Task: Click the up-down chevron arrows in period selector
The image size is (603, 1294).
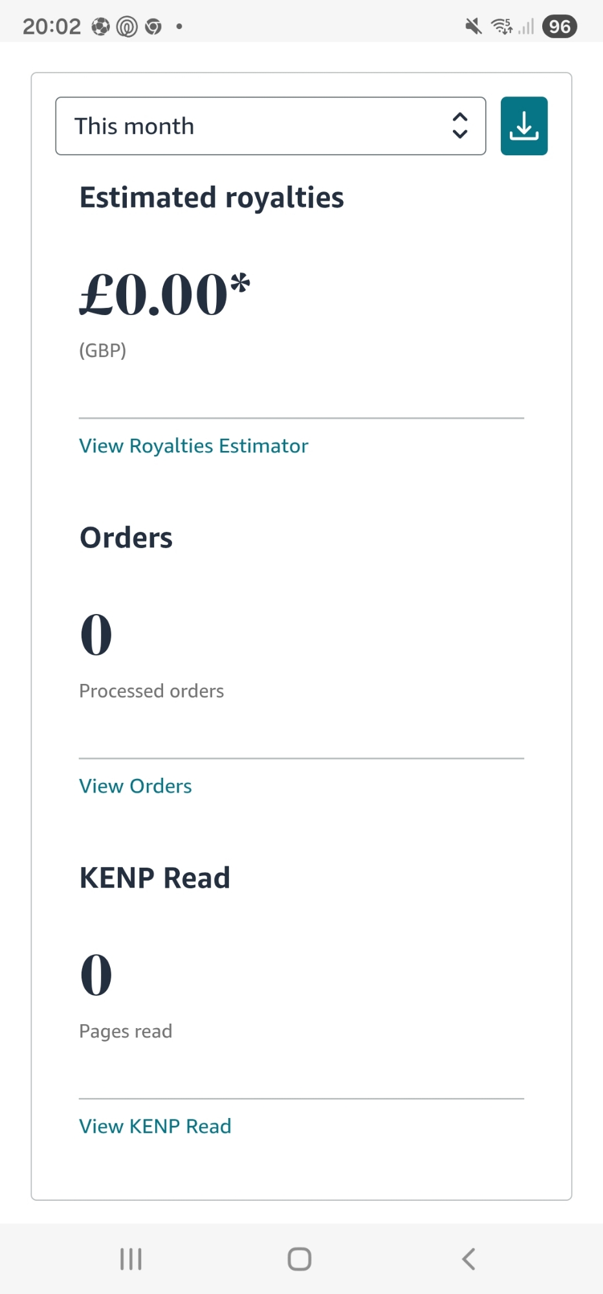Action: click(460, 126)
